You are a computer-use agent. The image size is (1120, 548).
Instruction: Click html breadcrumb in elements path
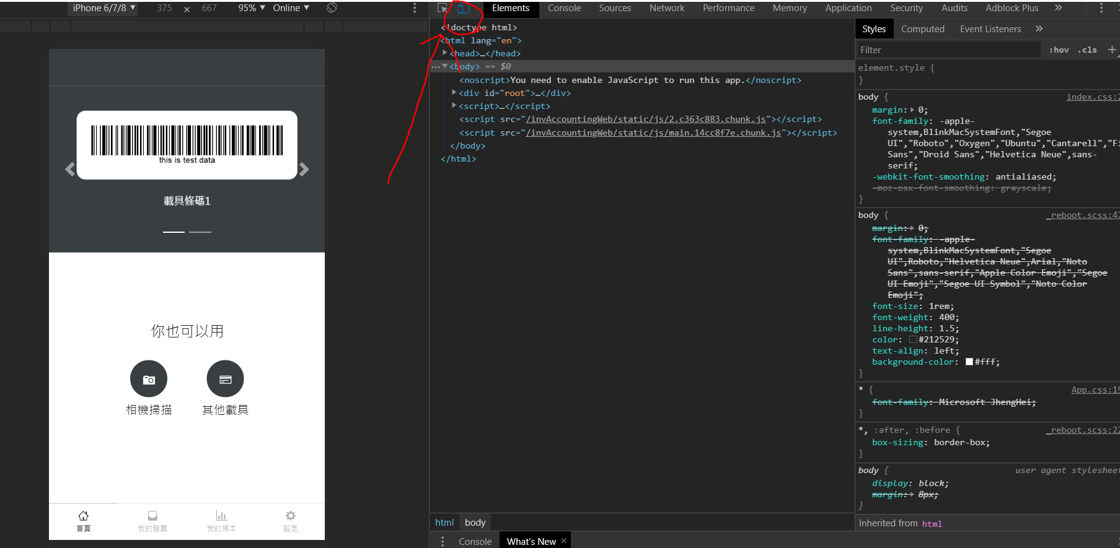point(444,522)
